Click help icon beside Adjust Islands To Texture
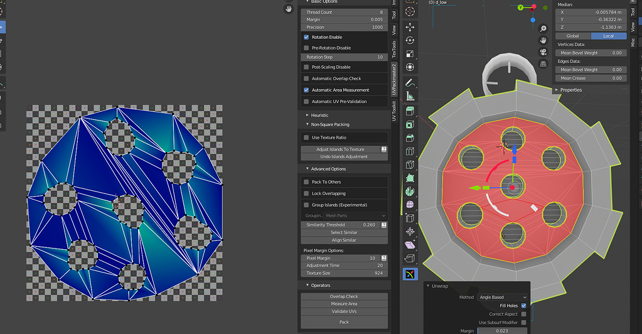 coord(384,149)
